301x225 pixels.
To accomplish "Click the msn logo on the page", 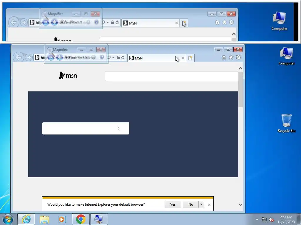I will point(68,75).
